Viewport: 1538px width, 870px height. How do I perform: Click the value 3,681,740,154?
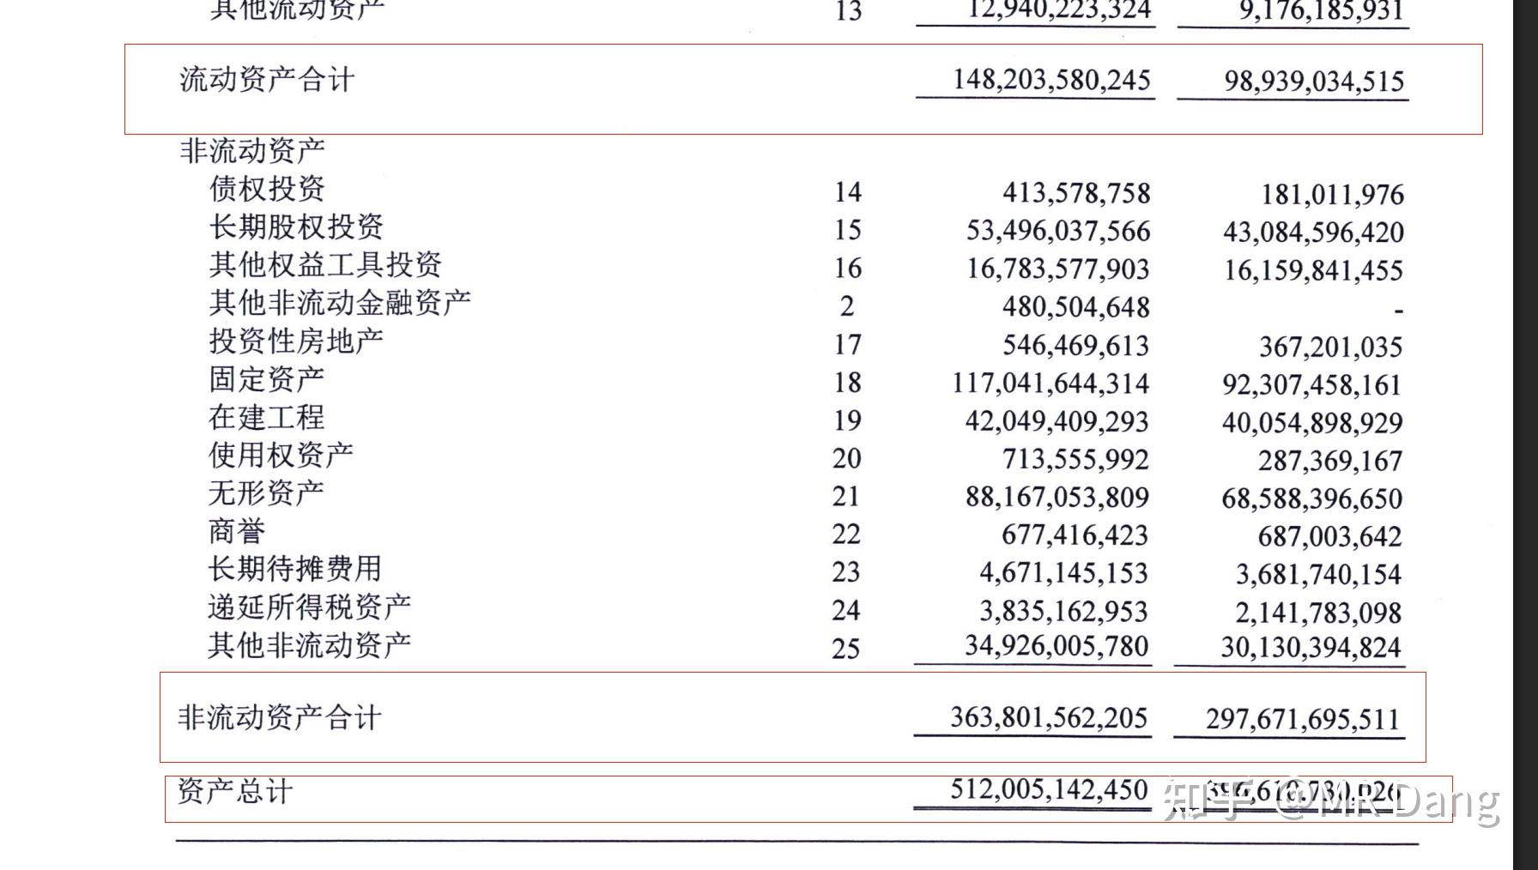tap(1318, 575)
